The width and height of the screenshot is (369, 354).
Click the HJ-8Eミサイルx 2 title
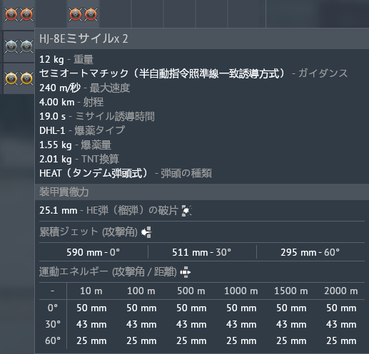pyautogui.click(x=84, y=38)
